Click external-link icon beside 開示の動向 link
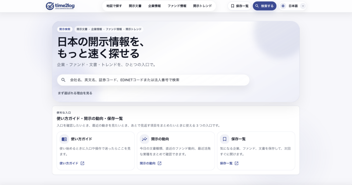352x185 pixels. [159, 163]
